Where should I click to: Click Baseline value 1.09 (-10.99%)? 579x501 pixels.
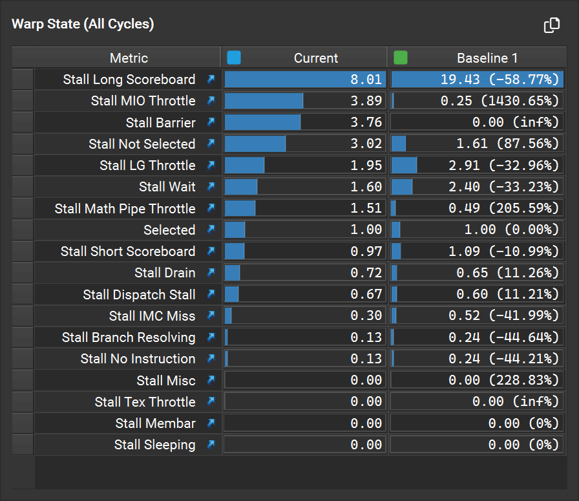pyautogui.click(x=503, y=251)
